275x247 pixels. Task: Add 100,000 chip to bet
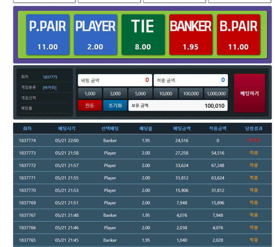click(191, 93)
